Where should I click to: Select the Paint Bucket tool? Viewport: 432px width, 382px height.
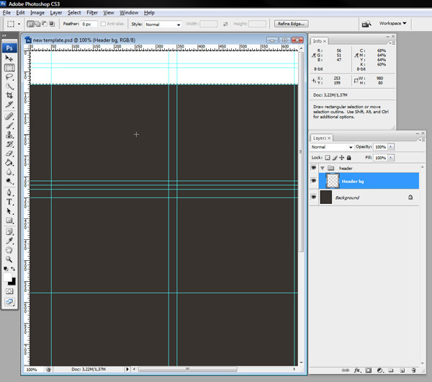(x=9, y=163)
